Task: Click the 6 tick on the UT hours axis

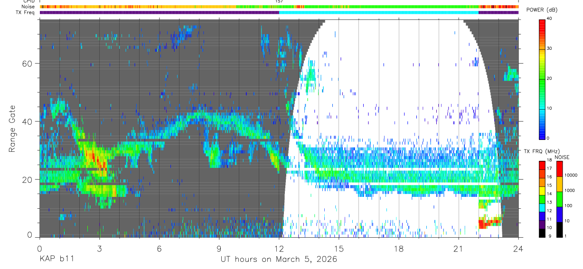Action: (160, 249)
